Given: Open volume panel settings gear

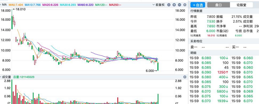Looking at the screenshot, I should point(185,77).
